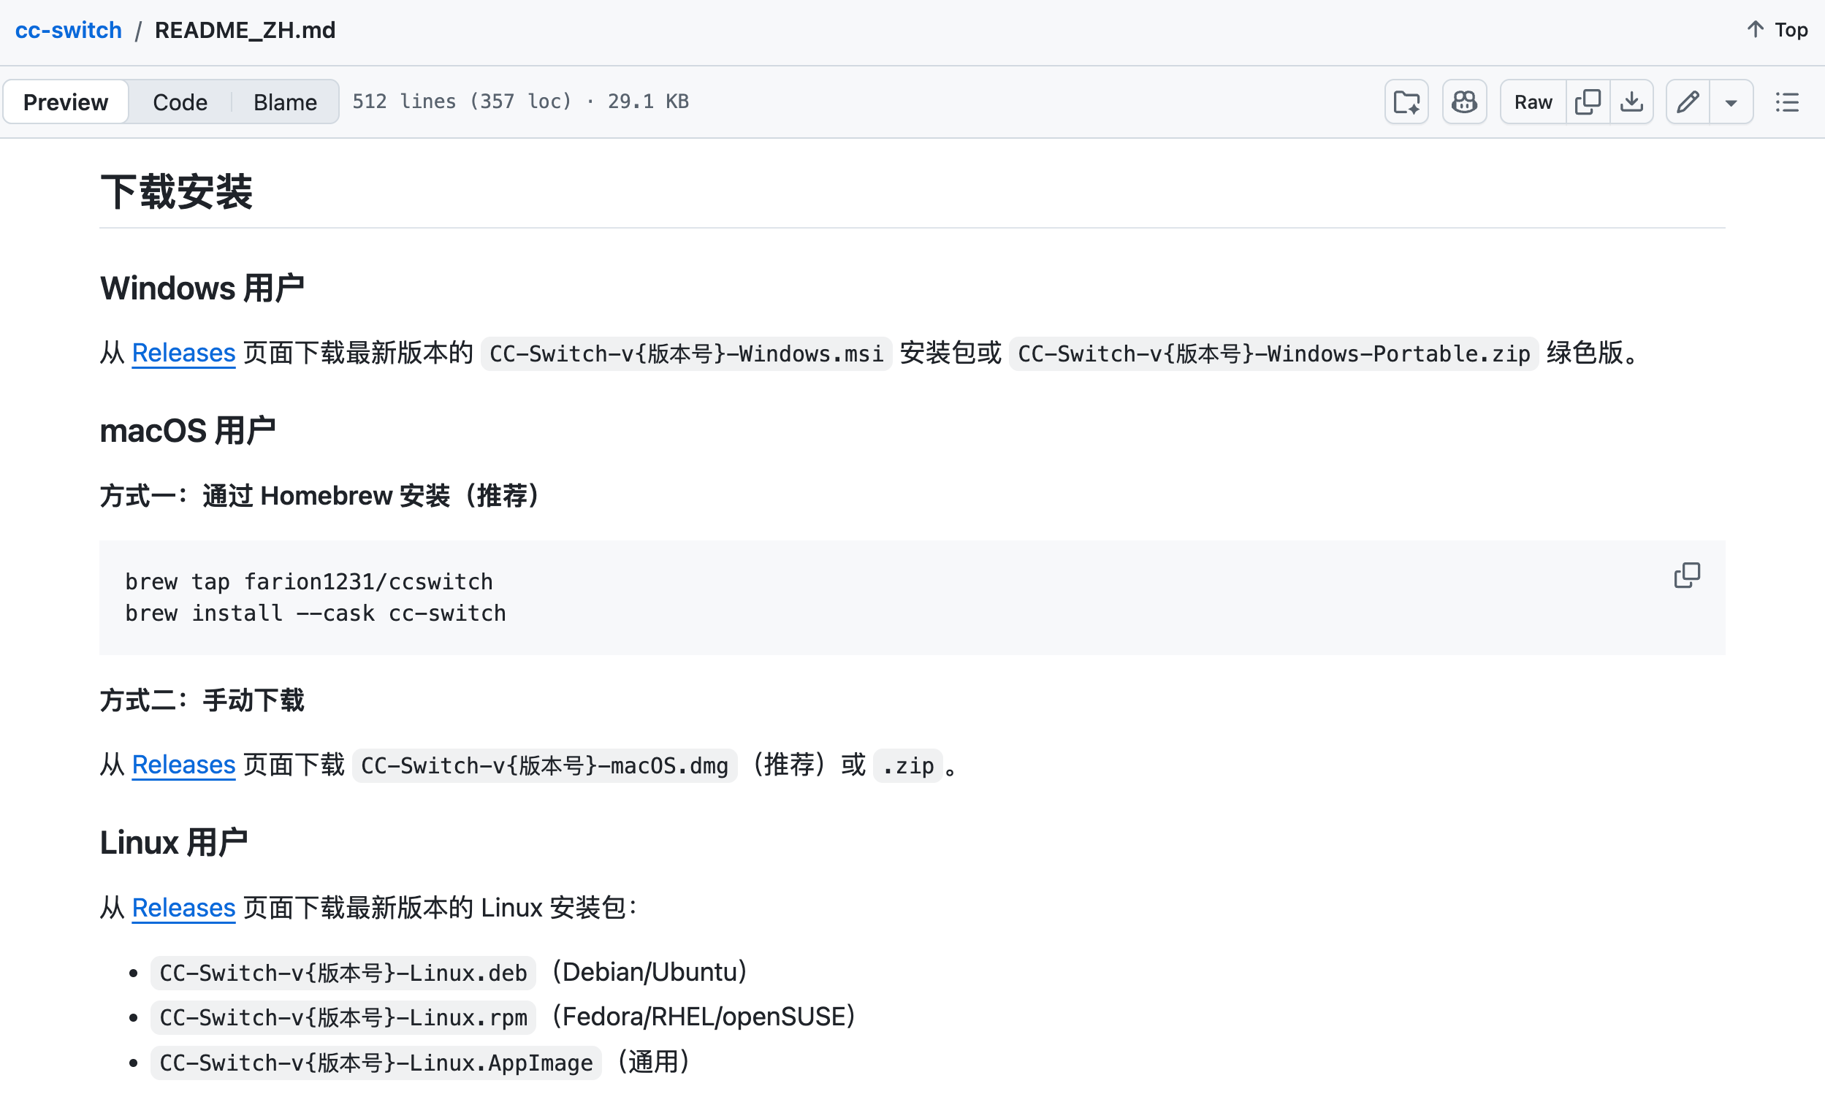
Task: Click the Windows.msi inline code text
Action: [686, 354]
